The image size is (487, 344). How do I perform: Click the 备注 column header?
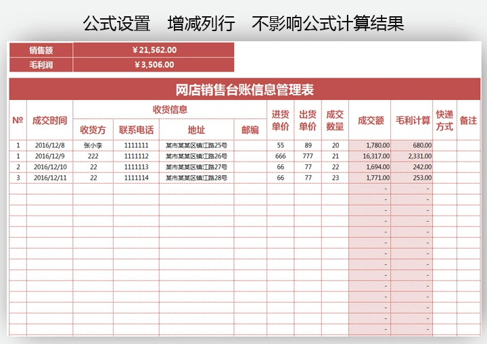tap(468, 120)
